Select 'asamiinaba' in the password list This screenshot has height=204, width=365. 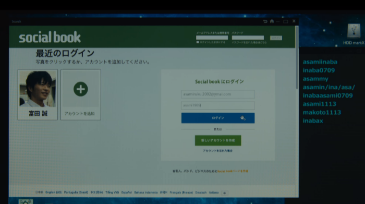click(x=320, y=62)
